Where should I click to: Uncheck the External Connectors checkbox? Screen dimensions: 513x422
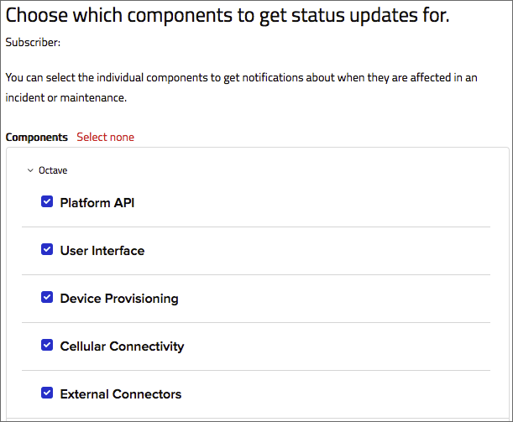click(47, 393)
